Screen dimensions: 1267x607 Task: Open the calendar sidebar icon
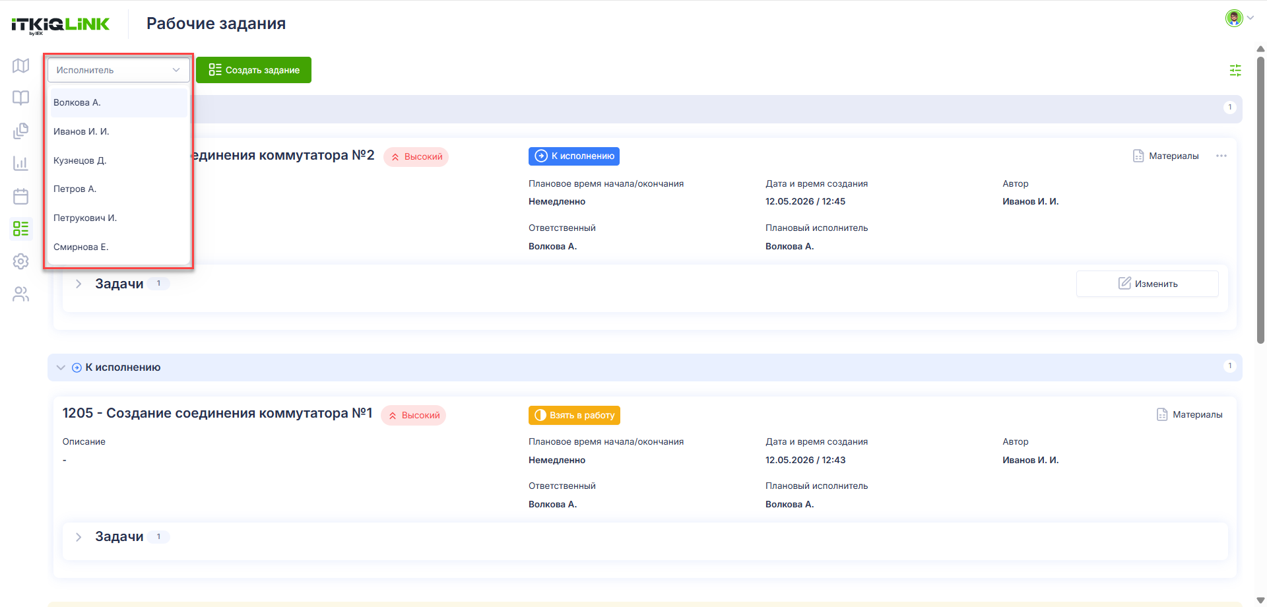(20, 196)
